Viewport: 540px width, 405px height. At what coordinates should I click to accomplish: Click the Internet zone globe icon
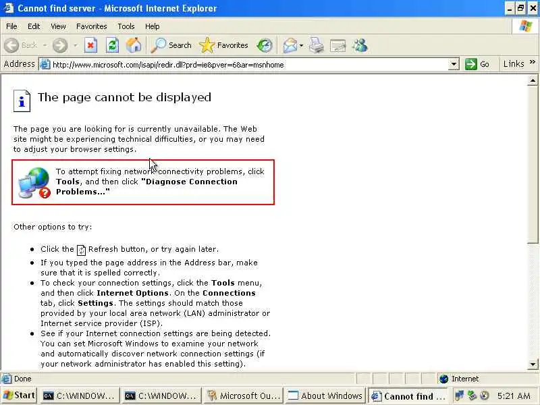tap(444, 379)
